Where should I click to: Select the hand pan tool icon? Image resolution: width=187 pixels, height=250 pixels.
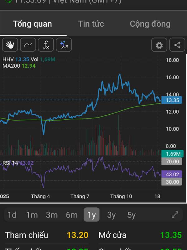[x=10, y=45]
